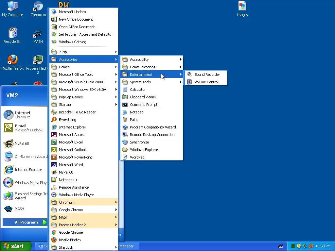Open Files and Settings Transfer Wizard

pyautogui.click(x=25, y=196)
